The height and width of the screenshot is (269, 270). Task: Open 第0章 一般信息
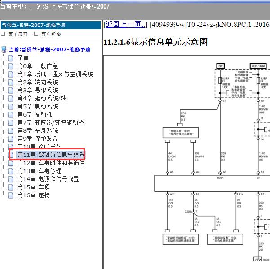[37, 66]
